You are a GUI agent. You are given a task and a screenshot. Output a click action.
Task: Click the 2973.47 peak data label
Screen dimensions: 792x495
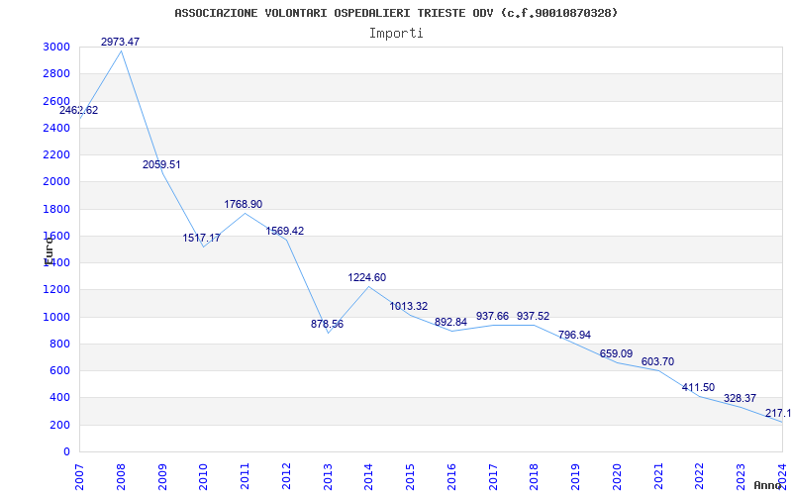[121, 42]
